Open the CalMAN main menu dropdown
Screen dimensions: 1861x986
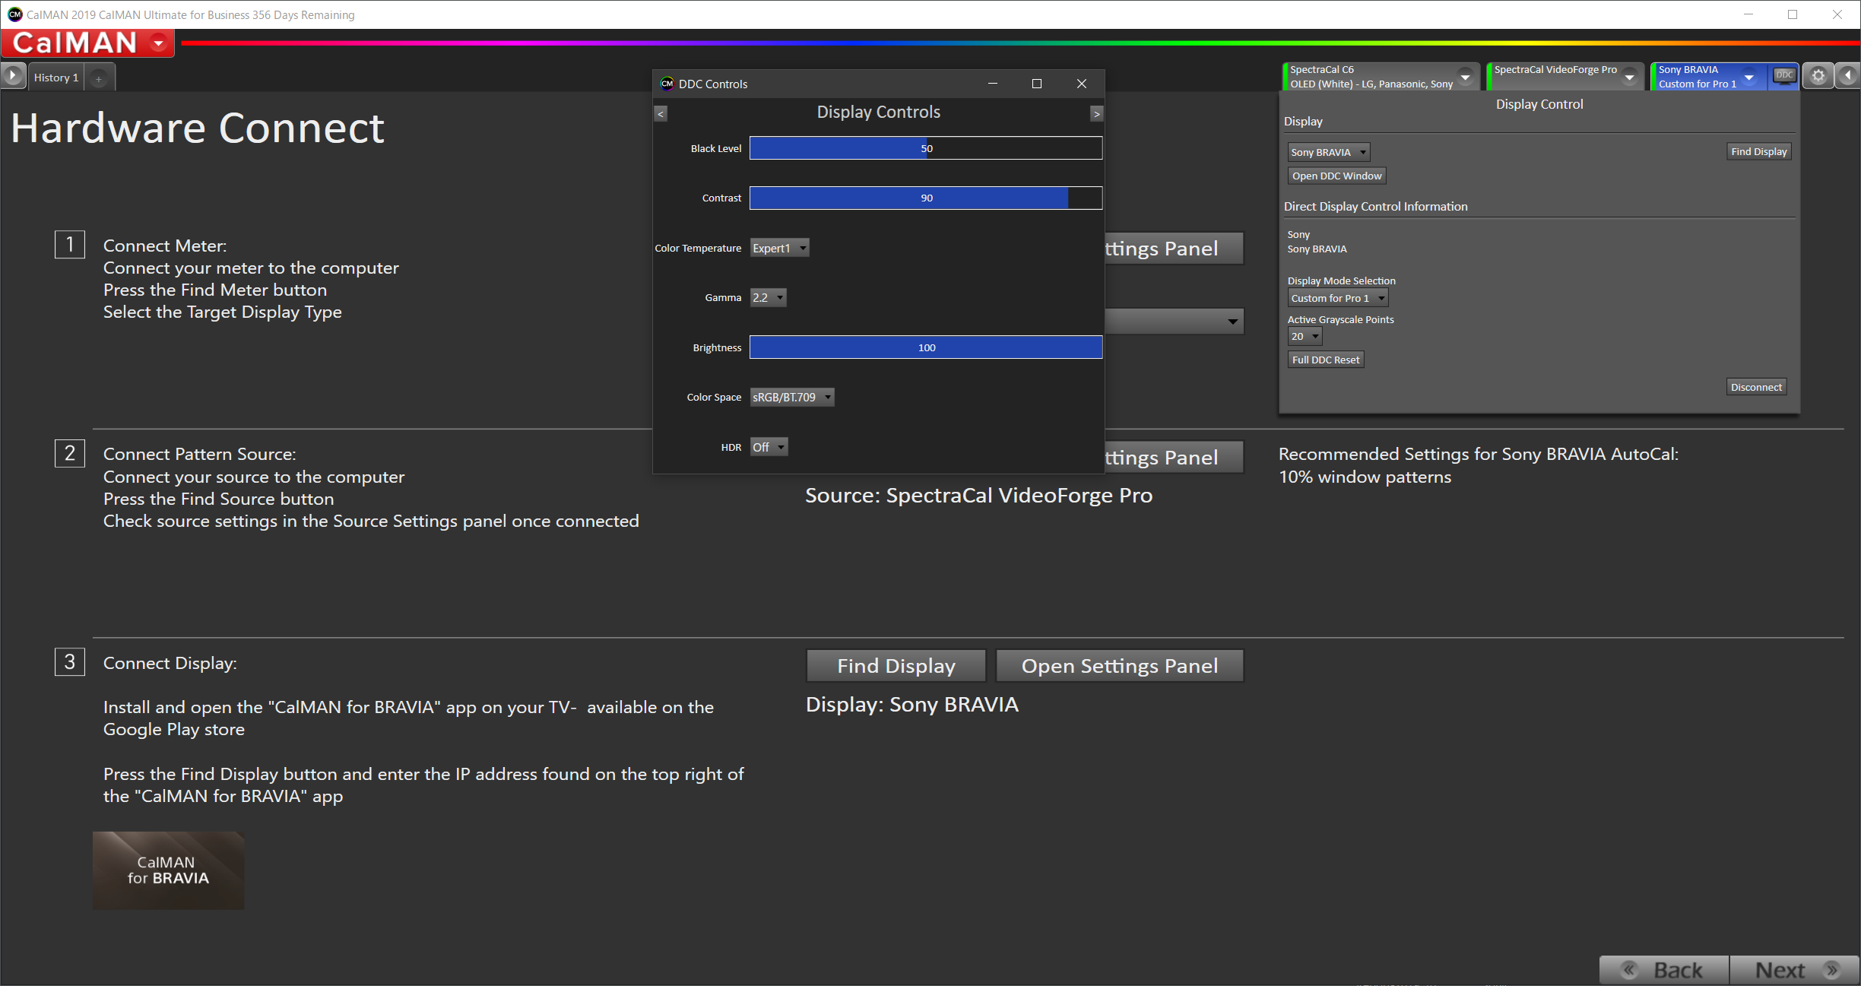(159, 43)
